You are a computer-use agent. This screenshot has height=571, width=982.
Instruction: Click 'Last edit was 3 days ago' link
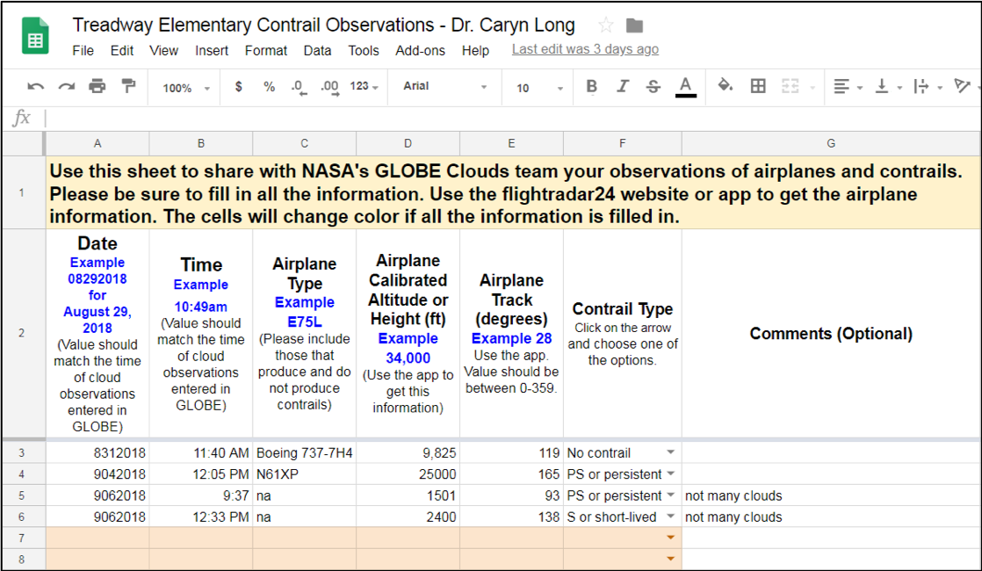tap(585, 49)
